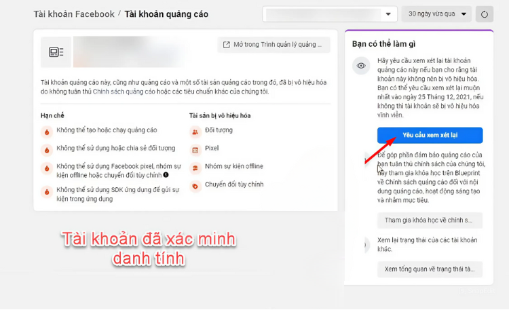Click the "Pixel" asset label
Viewport: 509px width, 310px height.
click(212, 149)
